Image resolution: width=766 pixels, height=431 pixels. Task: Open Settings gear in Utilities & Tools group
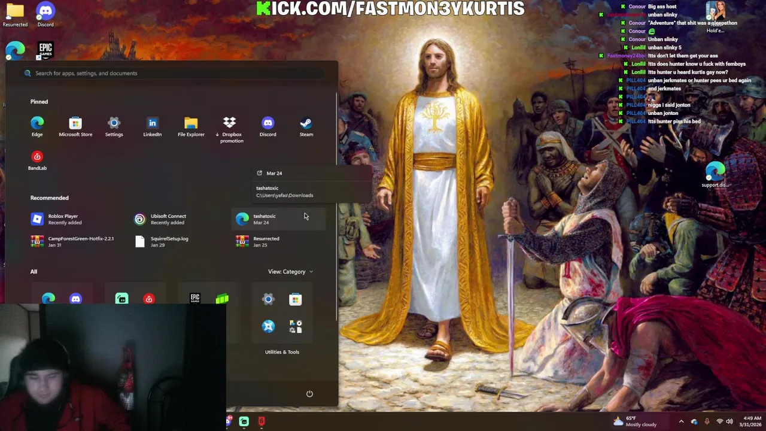(x=268, y=299)
